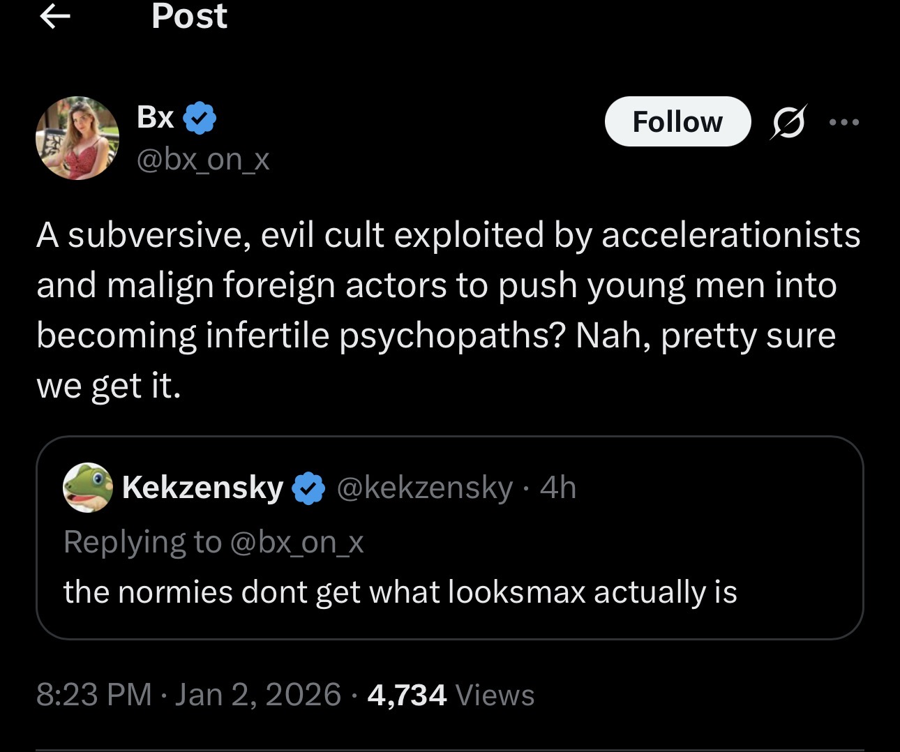
Task: Open the three-dot more options menu
Action: 844,122
